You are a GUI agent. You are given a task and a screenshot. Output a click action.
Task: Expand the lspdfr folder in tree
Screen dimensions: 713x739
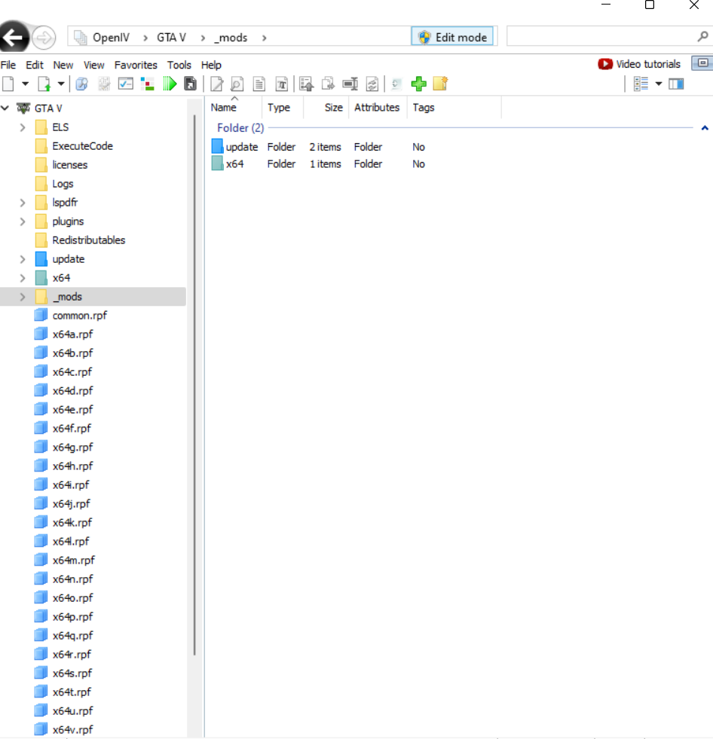tap(23, 203)
